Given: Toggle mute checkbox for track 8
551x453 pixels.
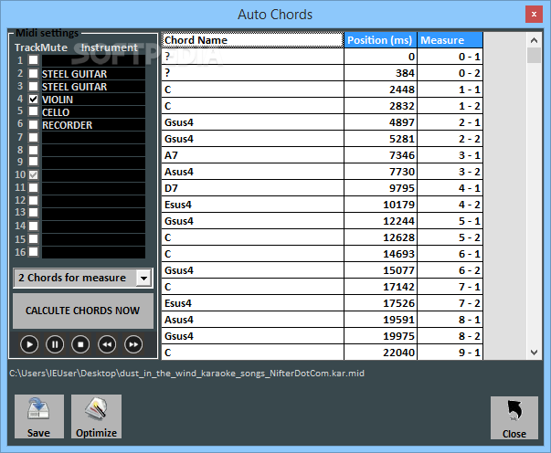Looking at the screenshot, I should [34, 150].
